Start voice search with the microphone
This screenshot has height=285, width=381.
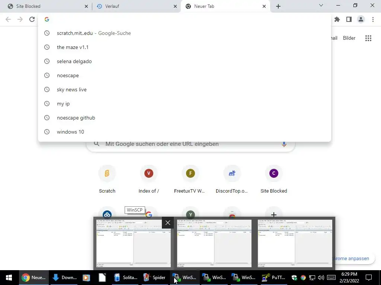pos(284,144)
